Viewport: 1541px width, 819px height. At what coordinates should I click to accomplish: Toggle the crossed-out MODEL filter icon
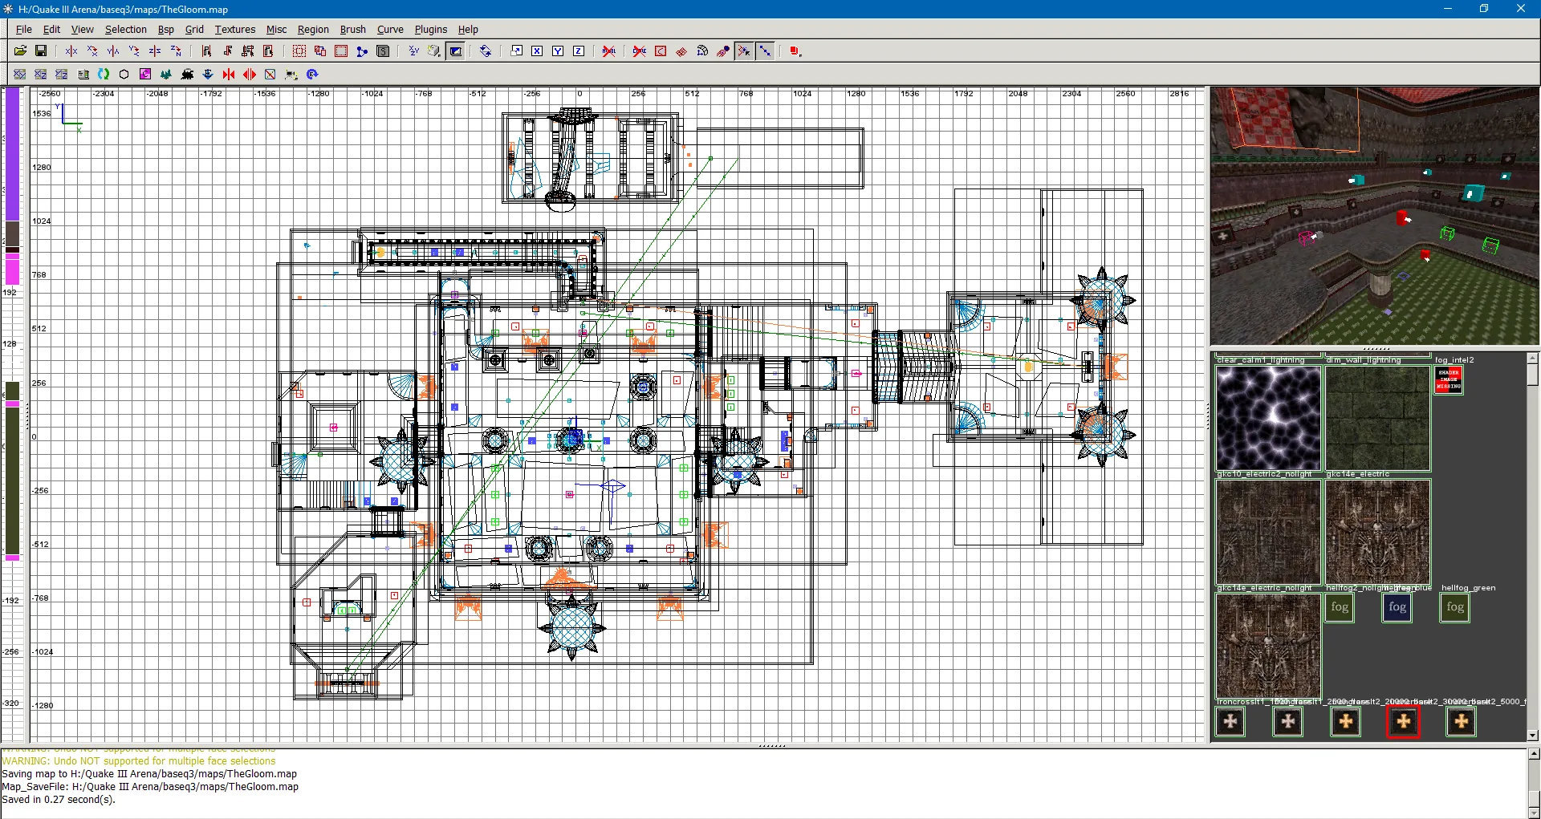[x=609, y=51]
